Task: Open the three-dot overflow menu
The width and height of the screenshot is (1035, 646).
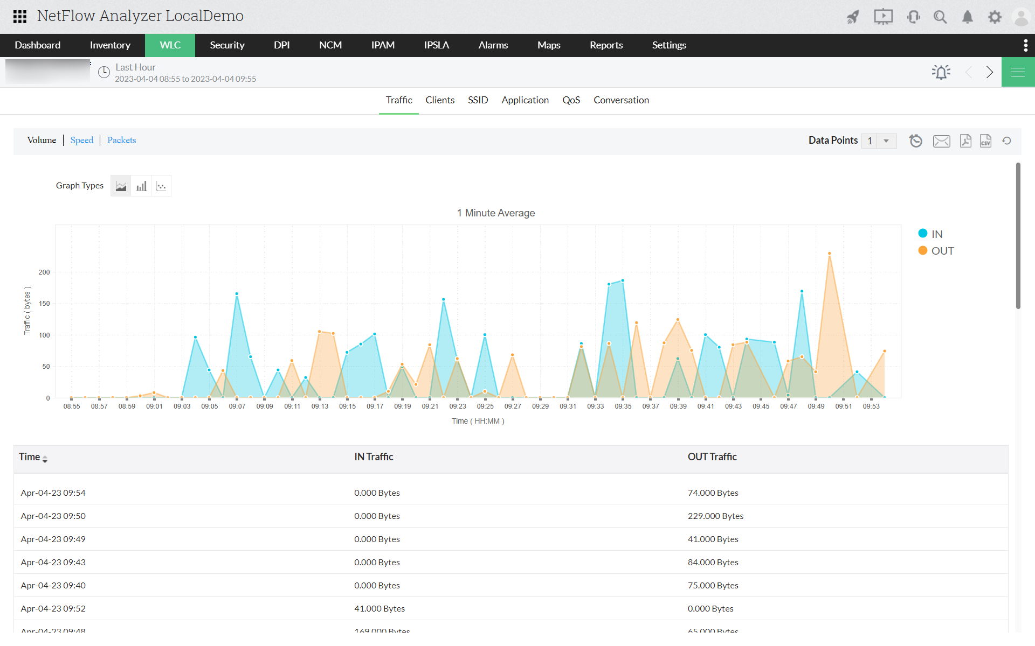Action: coord(1025,45)
